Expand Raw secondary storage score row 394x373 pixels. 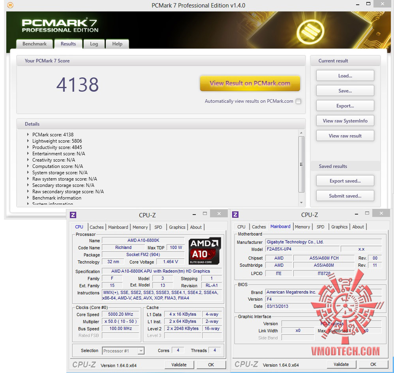(28, 191)
